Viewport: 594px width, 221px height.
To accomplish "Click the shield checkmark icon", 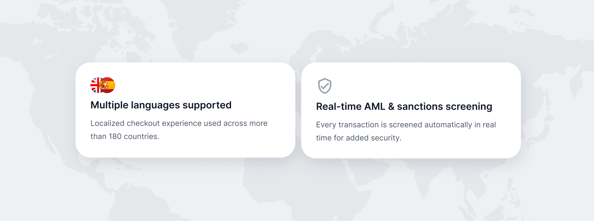I will [324, 86].
